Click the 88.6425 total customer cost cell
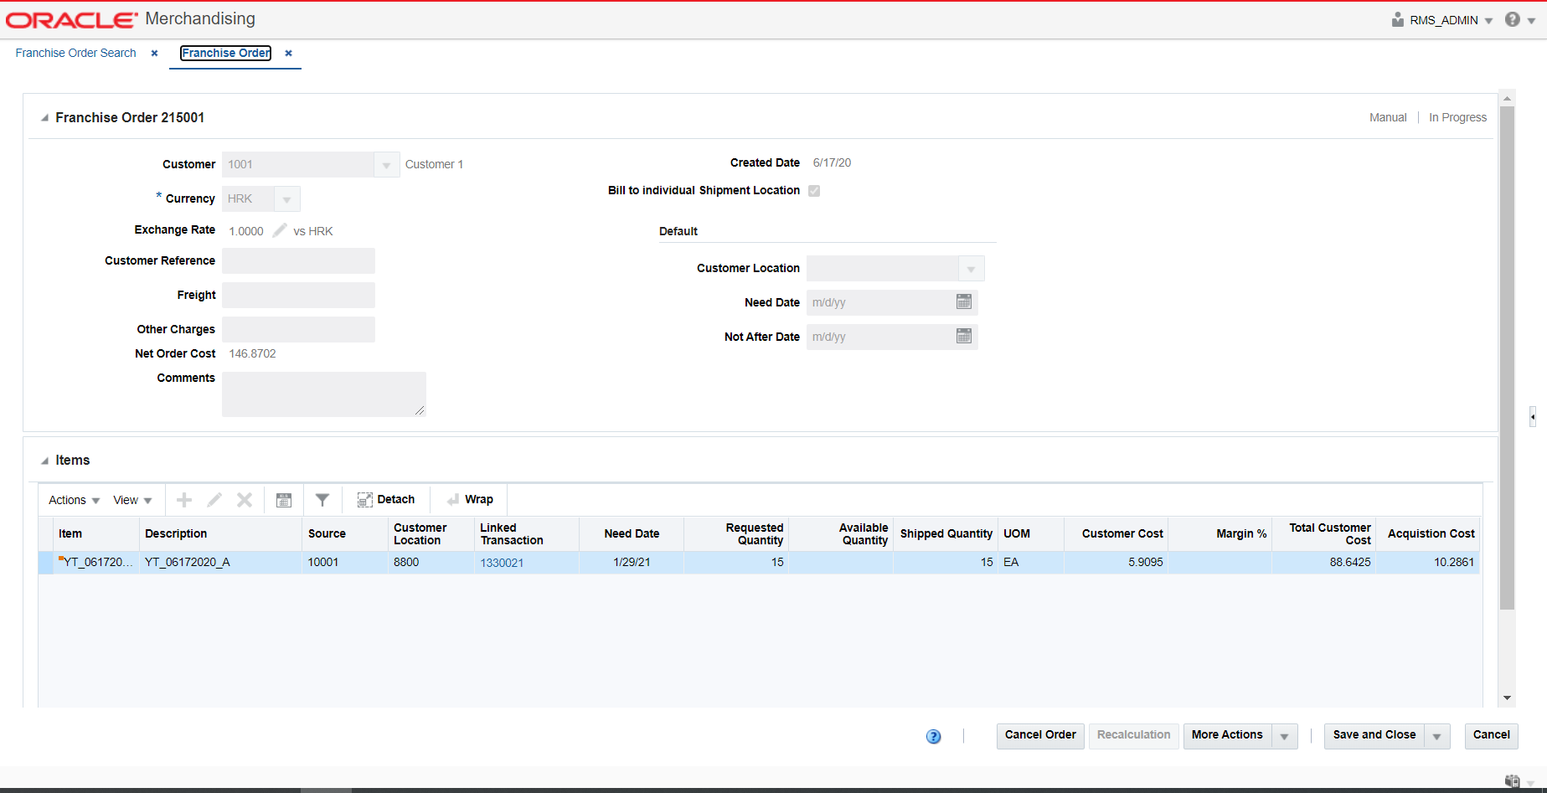This screenshot has width=1547, height=793. click(1324, 562)
